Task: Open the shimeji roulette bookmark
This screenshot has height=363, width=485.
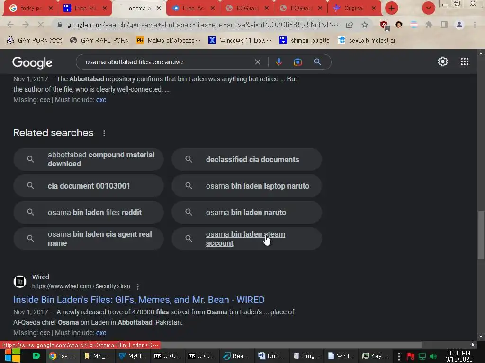Action: [305, 40]
